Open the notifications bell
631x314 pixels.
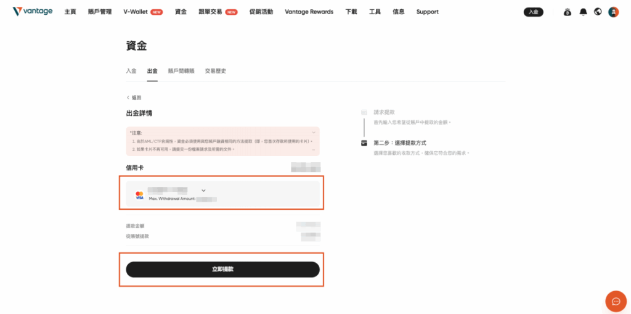[x=583, y=12]
